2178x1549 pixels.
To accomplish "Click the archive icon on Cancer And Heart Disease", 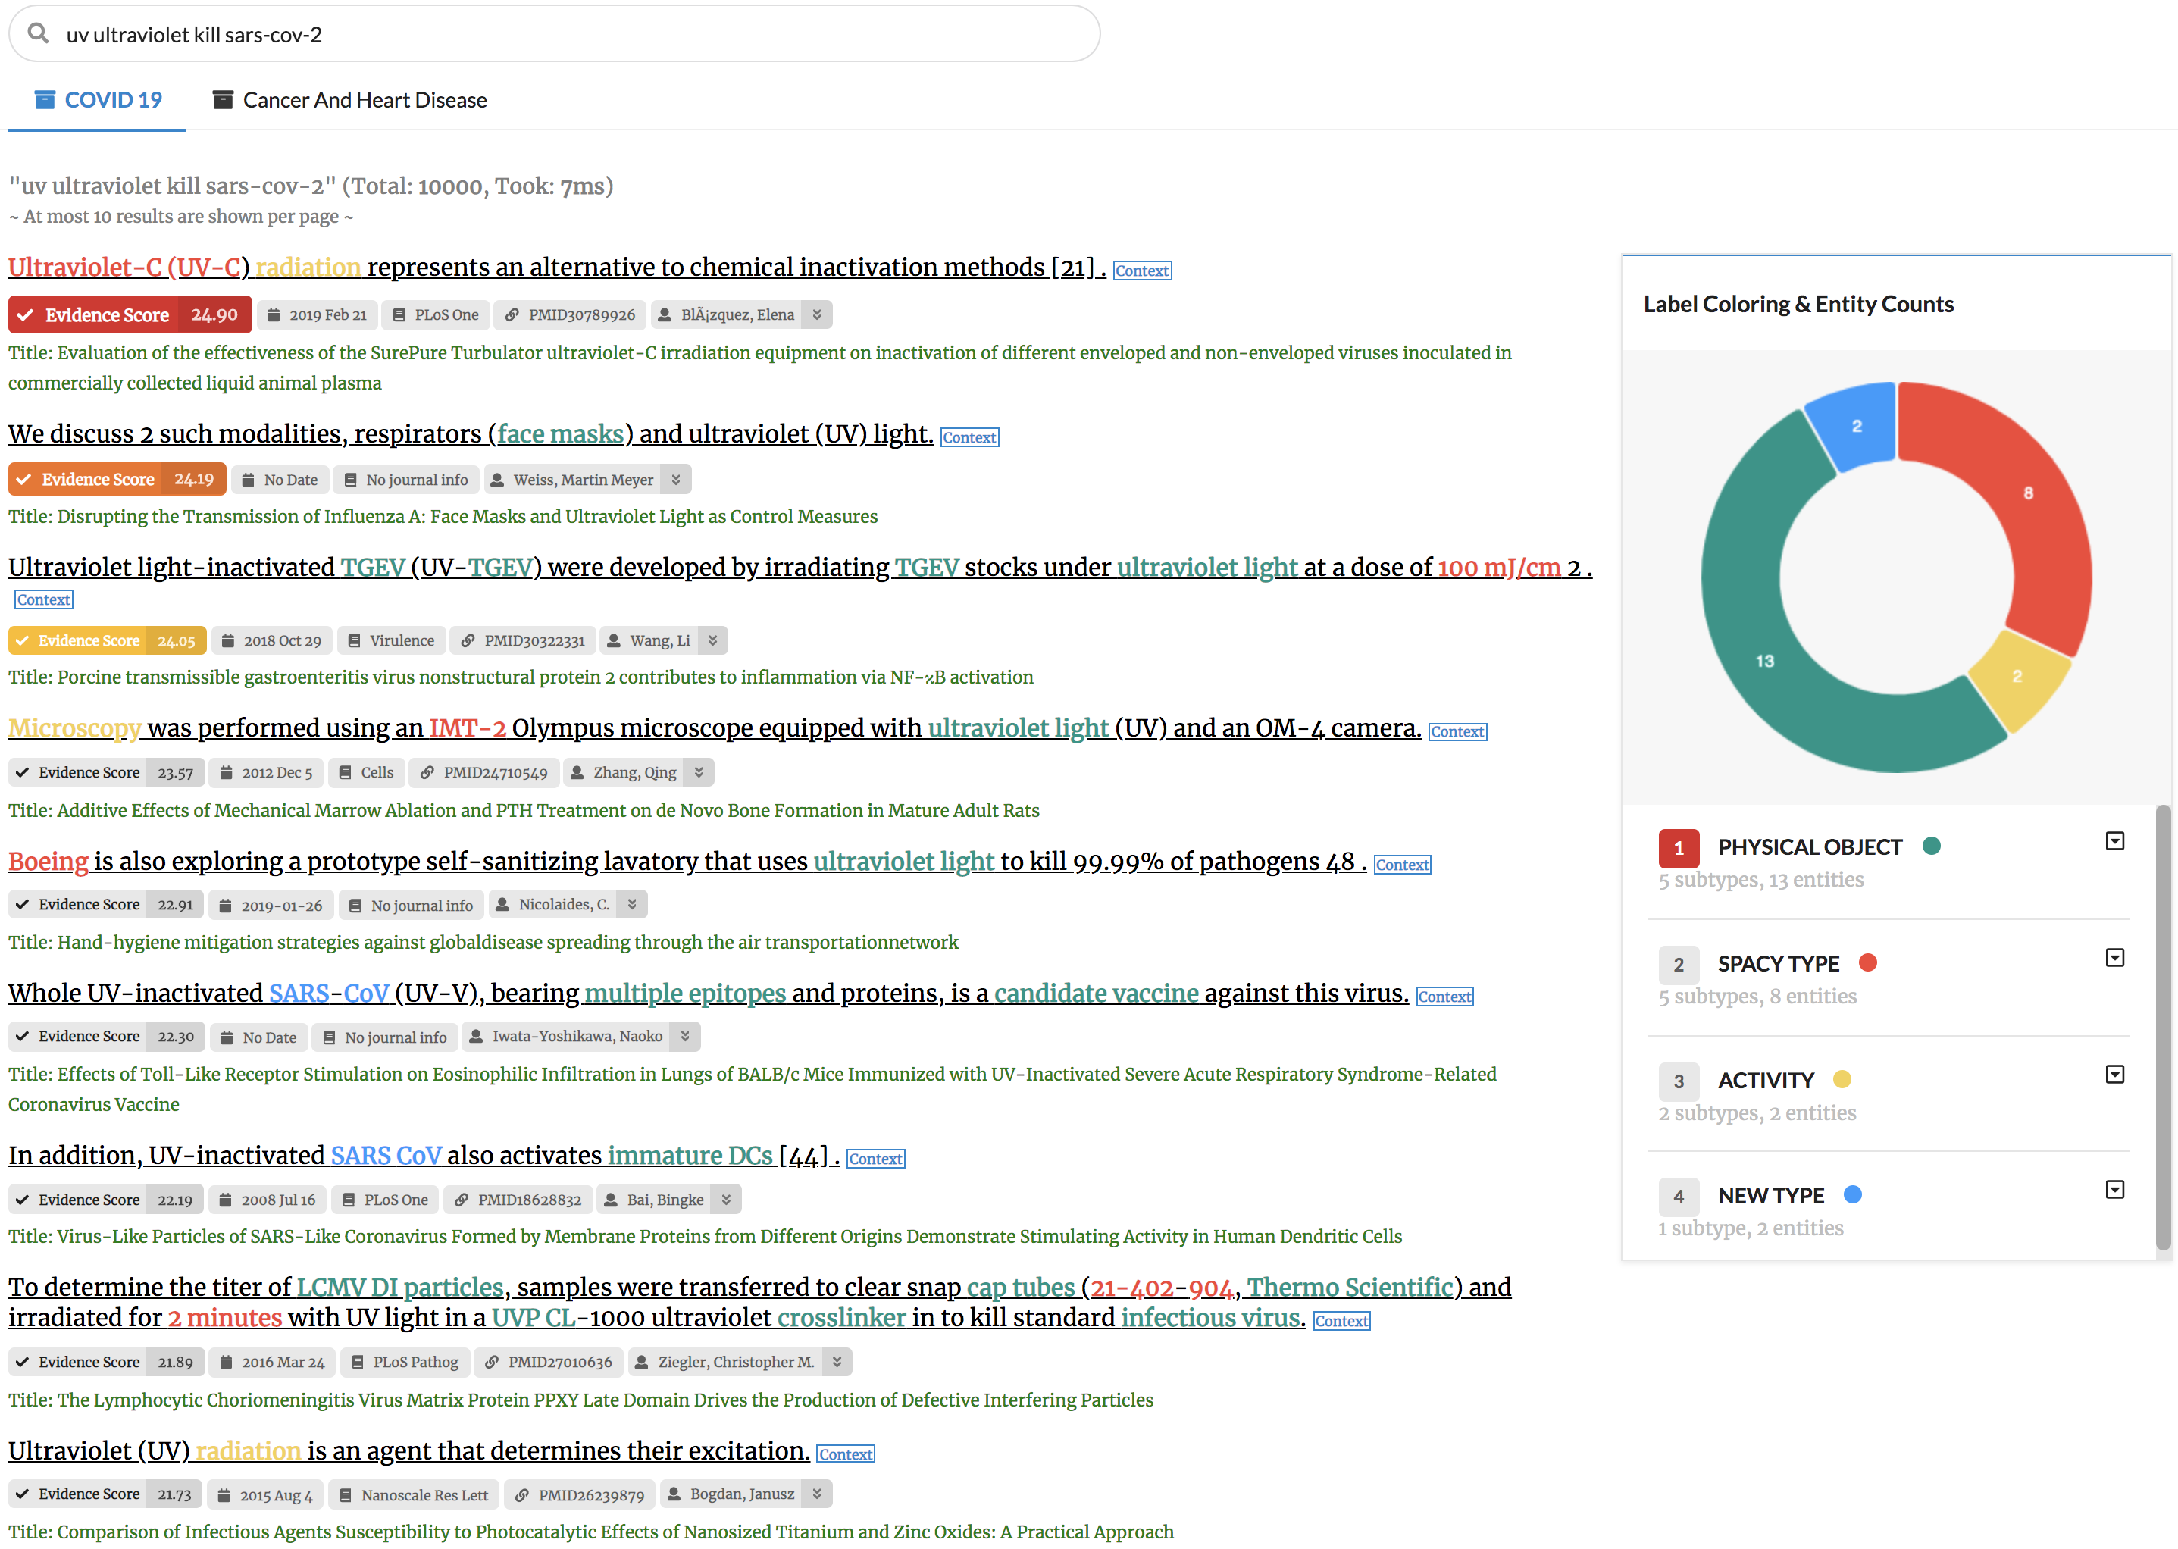I will (222, 100).
